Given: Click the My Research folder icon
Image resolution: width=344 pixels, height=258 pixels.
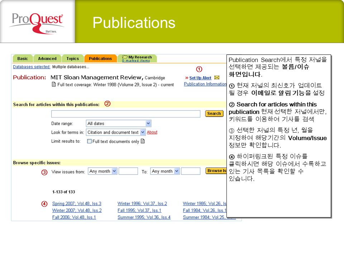Looking at the screenshot, I should (x=125, y=57).
